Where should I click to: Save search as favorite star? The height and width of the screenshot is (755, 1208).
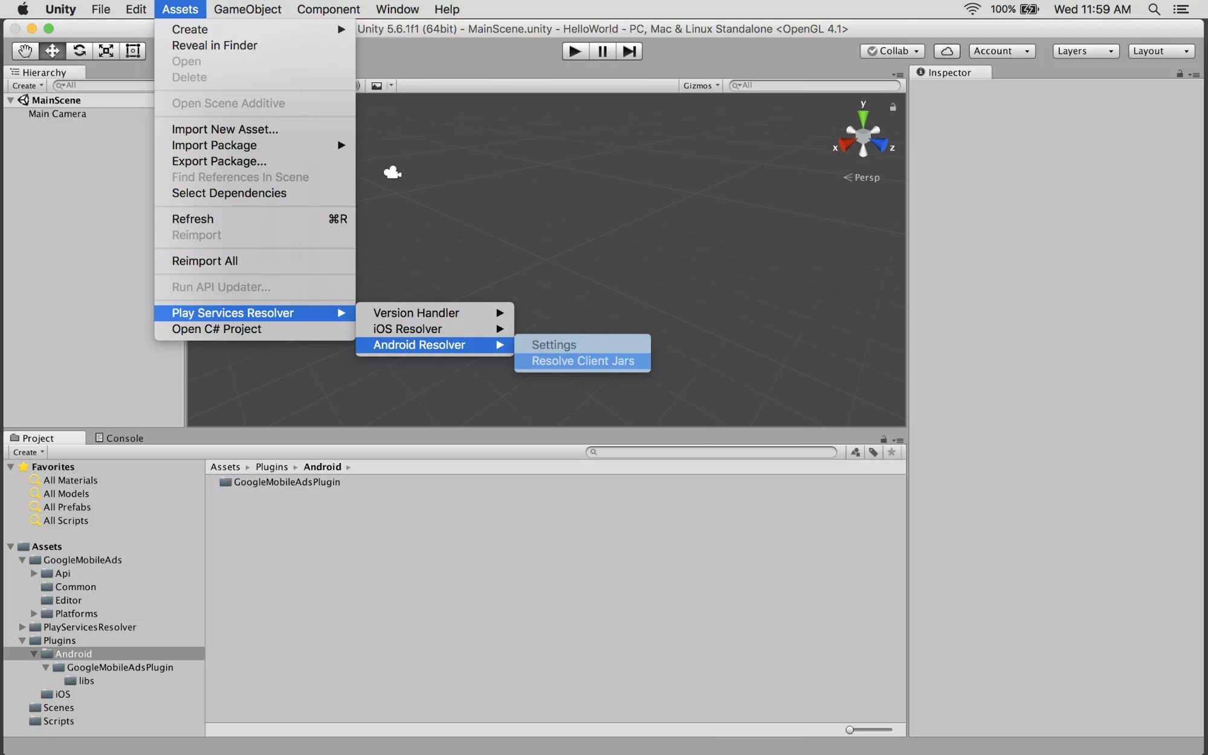tap(891, 452)
